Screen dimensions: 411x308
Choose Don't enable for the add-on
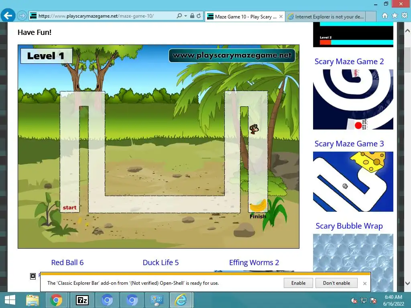click(337, 283)
